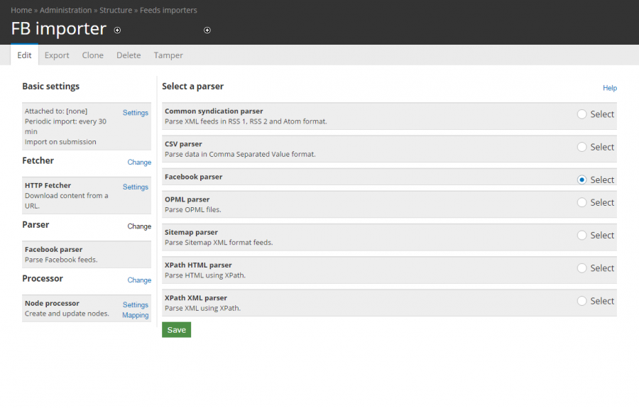
Task: Click Change link next to Processor
Action: tap(139, 280)
